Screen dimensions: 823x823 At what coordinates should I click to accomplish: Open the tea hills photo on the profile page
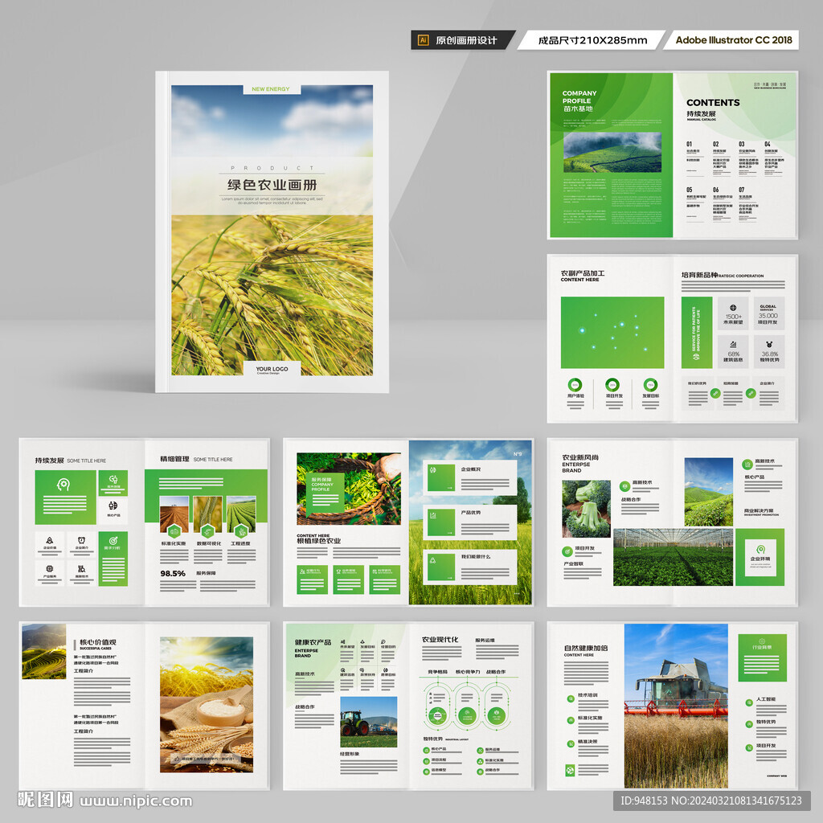(612, 152)
